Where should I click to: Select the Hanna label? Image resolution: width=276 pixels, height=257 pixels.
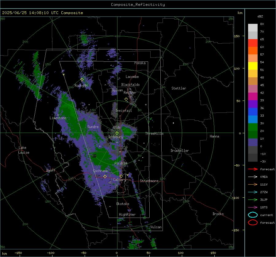point(214,136)
